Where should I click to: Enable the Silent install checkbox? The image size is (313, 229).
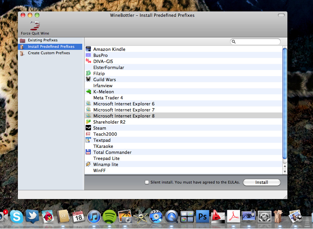click(x=147, y=182)
